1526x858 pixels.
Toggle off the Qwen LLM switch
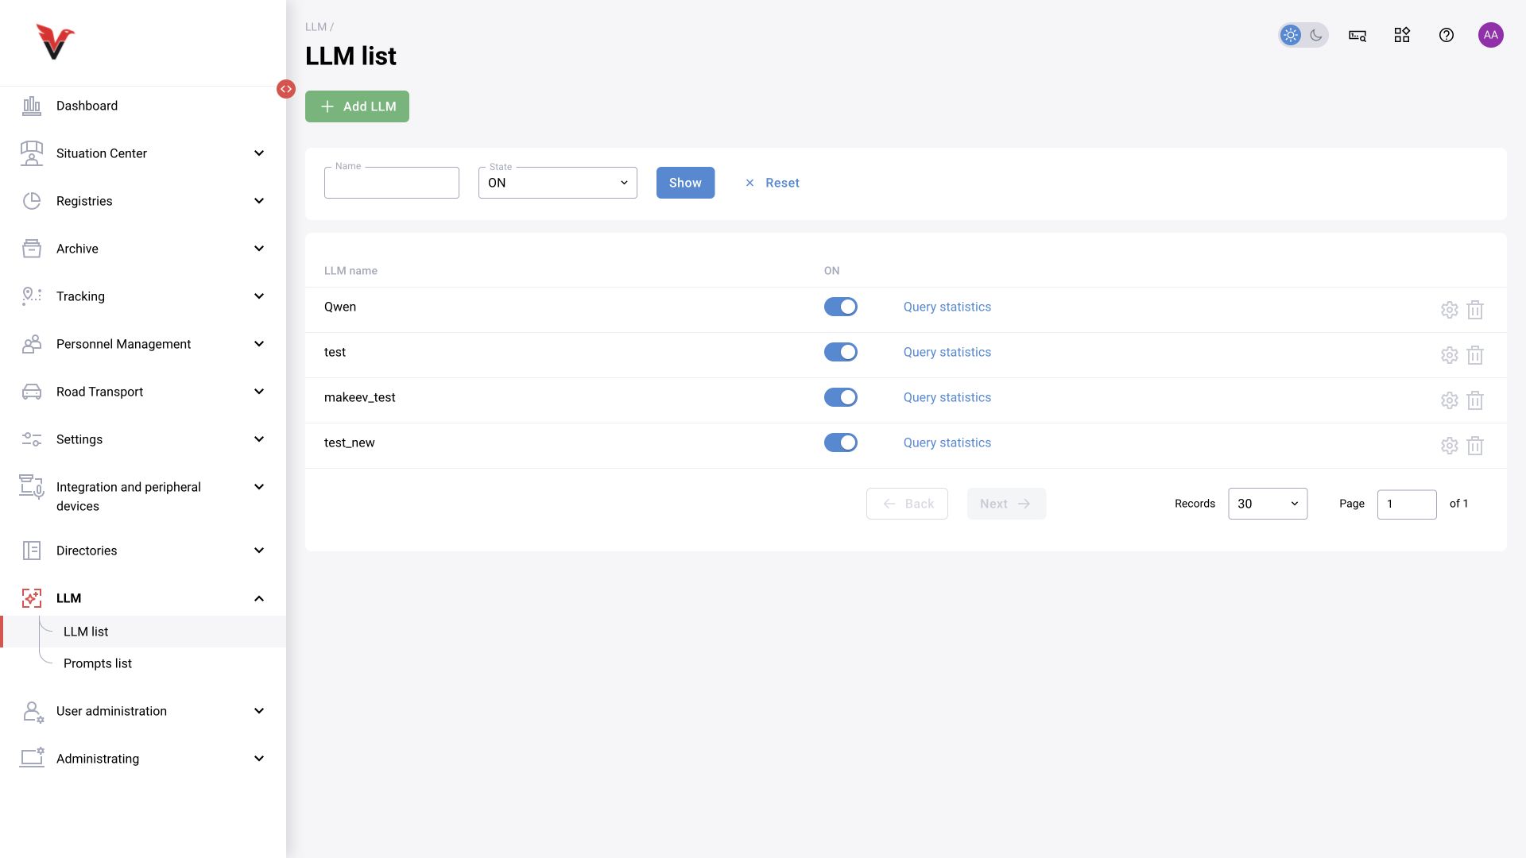(841, 307)
